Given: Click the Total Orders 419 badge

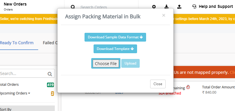Looking at the screenshot, I should pyautogui.click(x=50, y=85).
